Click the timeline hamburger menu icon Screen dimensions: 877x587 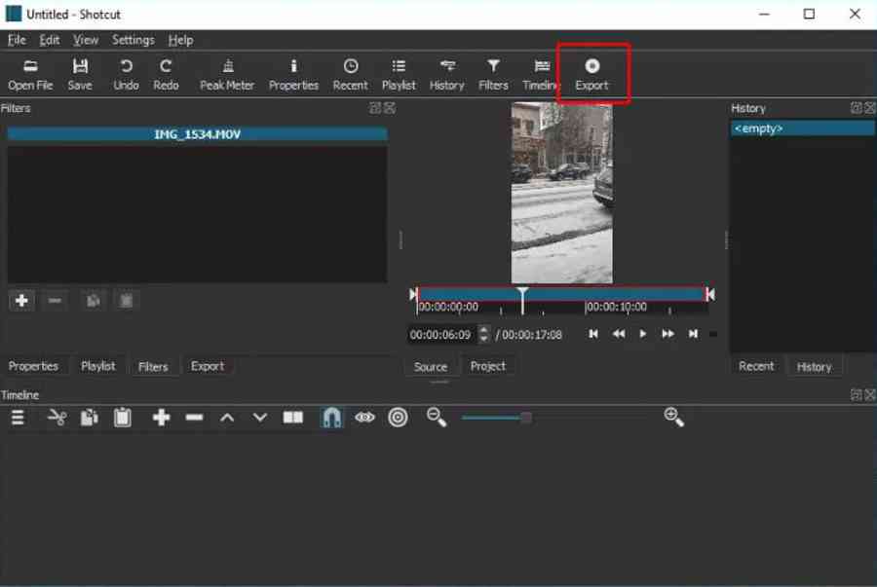[18, 418]
